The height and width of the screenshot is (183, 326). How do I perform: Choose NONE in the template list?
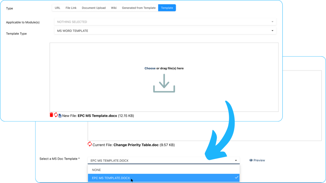[x=164, y=170]
